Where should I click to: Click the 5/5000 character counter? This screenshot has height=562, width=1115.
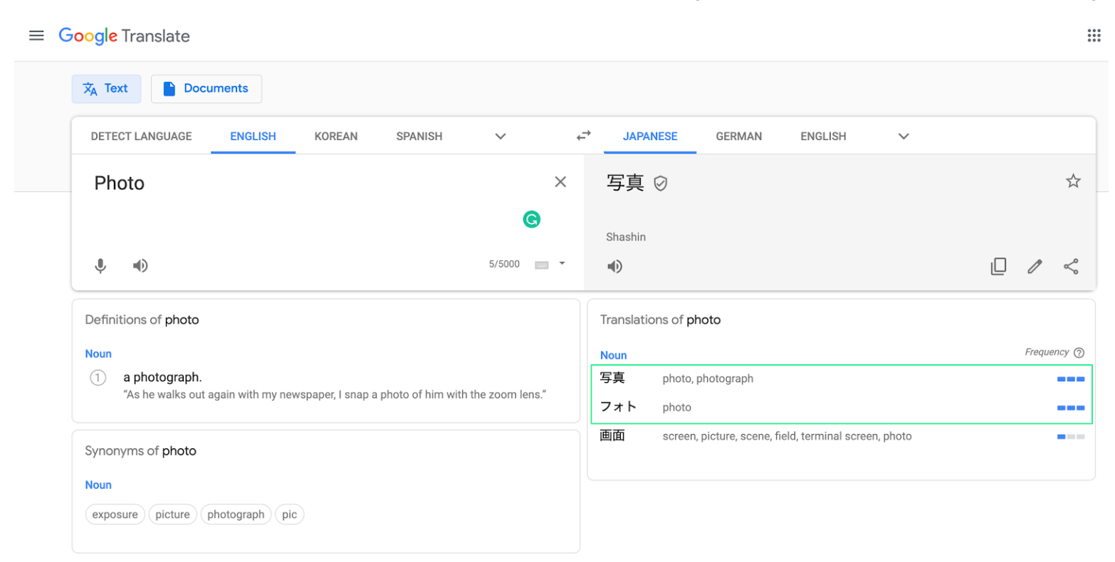tap(504, 264)
